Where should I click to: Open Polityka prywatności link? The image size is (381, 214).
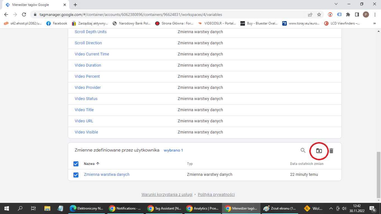point(216,194)
